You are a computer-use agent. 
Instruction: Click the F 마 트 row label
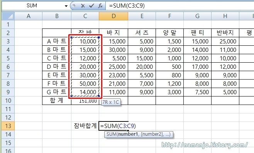click(57, 83)
